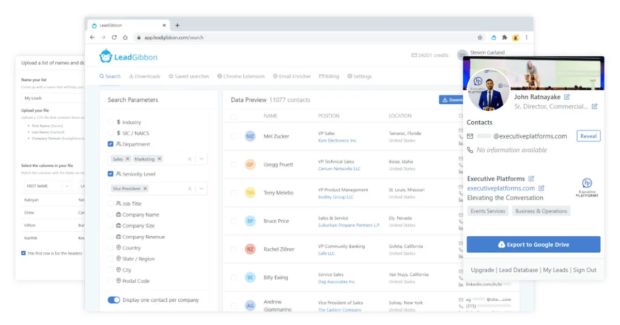Click the Upgrade link
Viewport: 620px width, 325px height.
click(483, 270)
